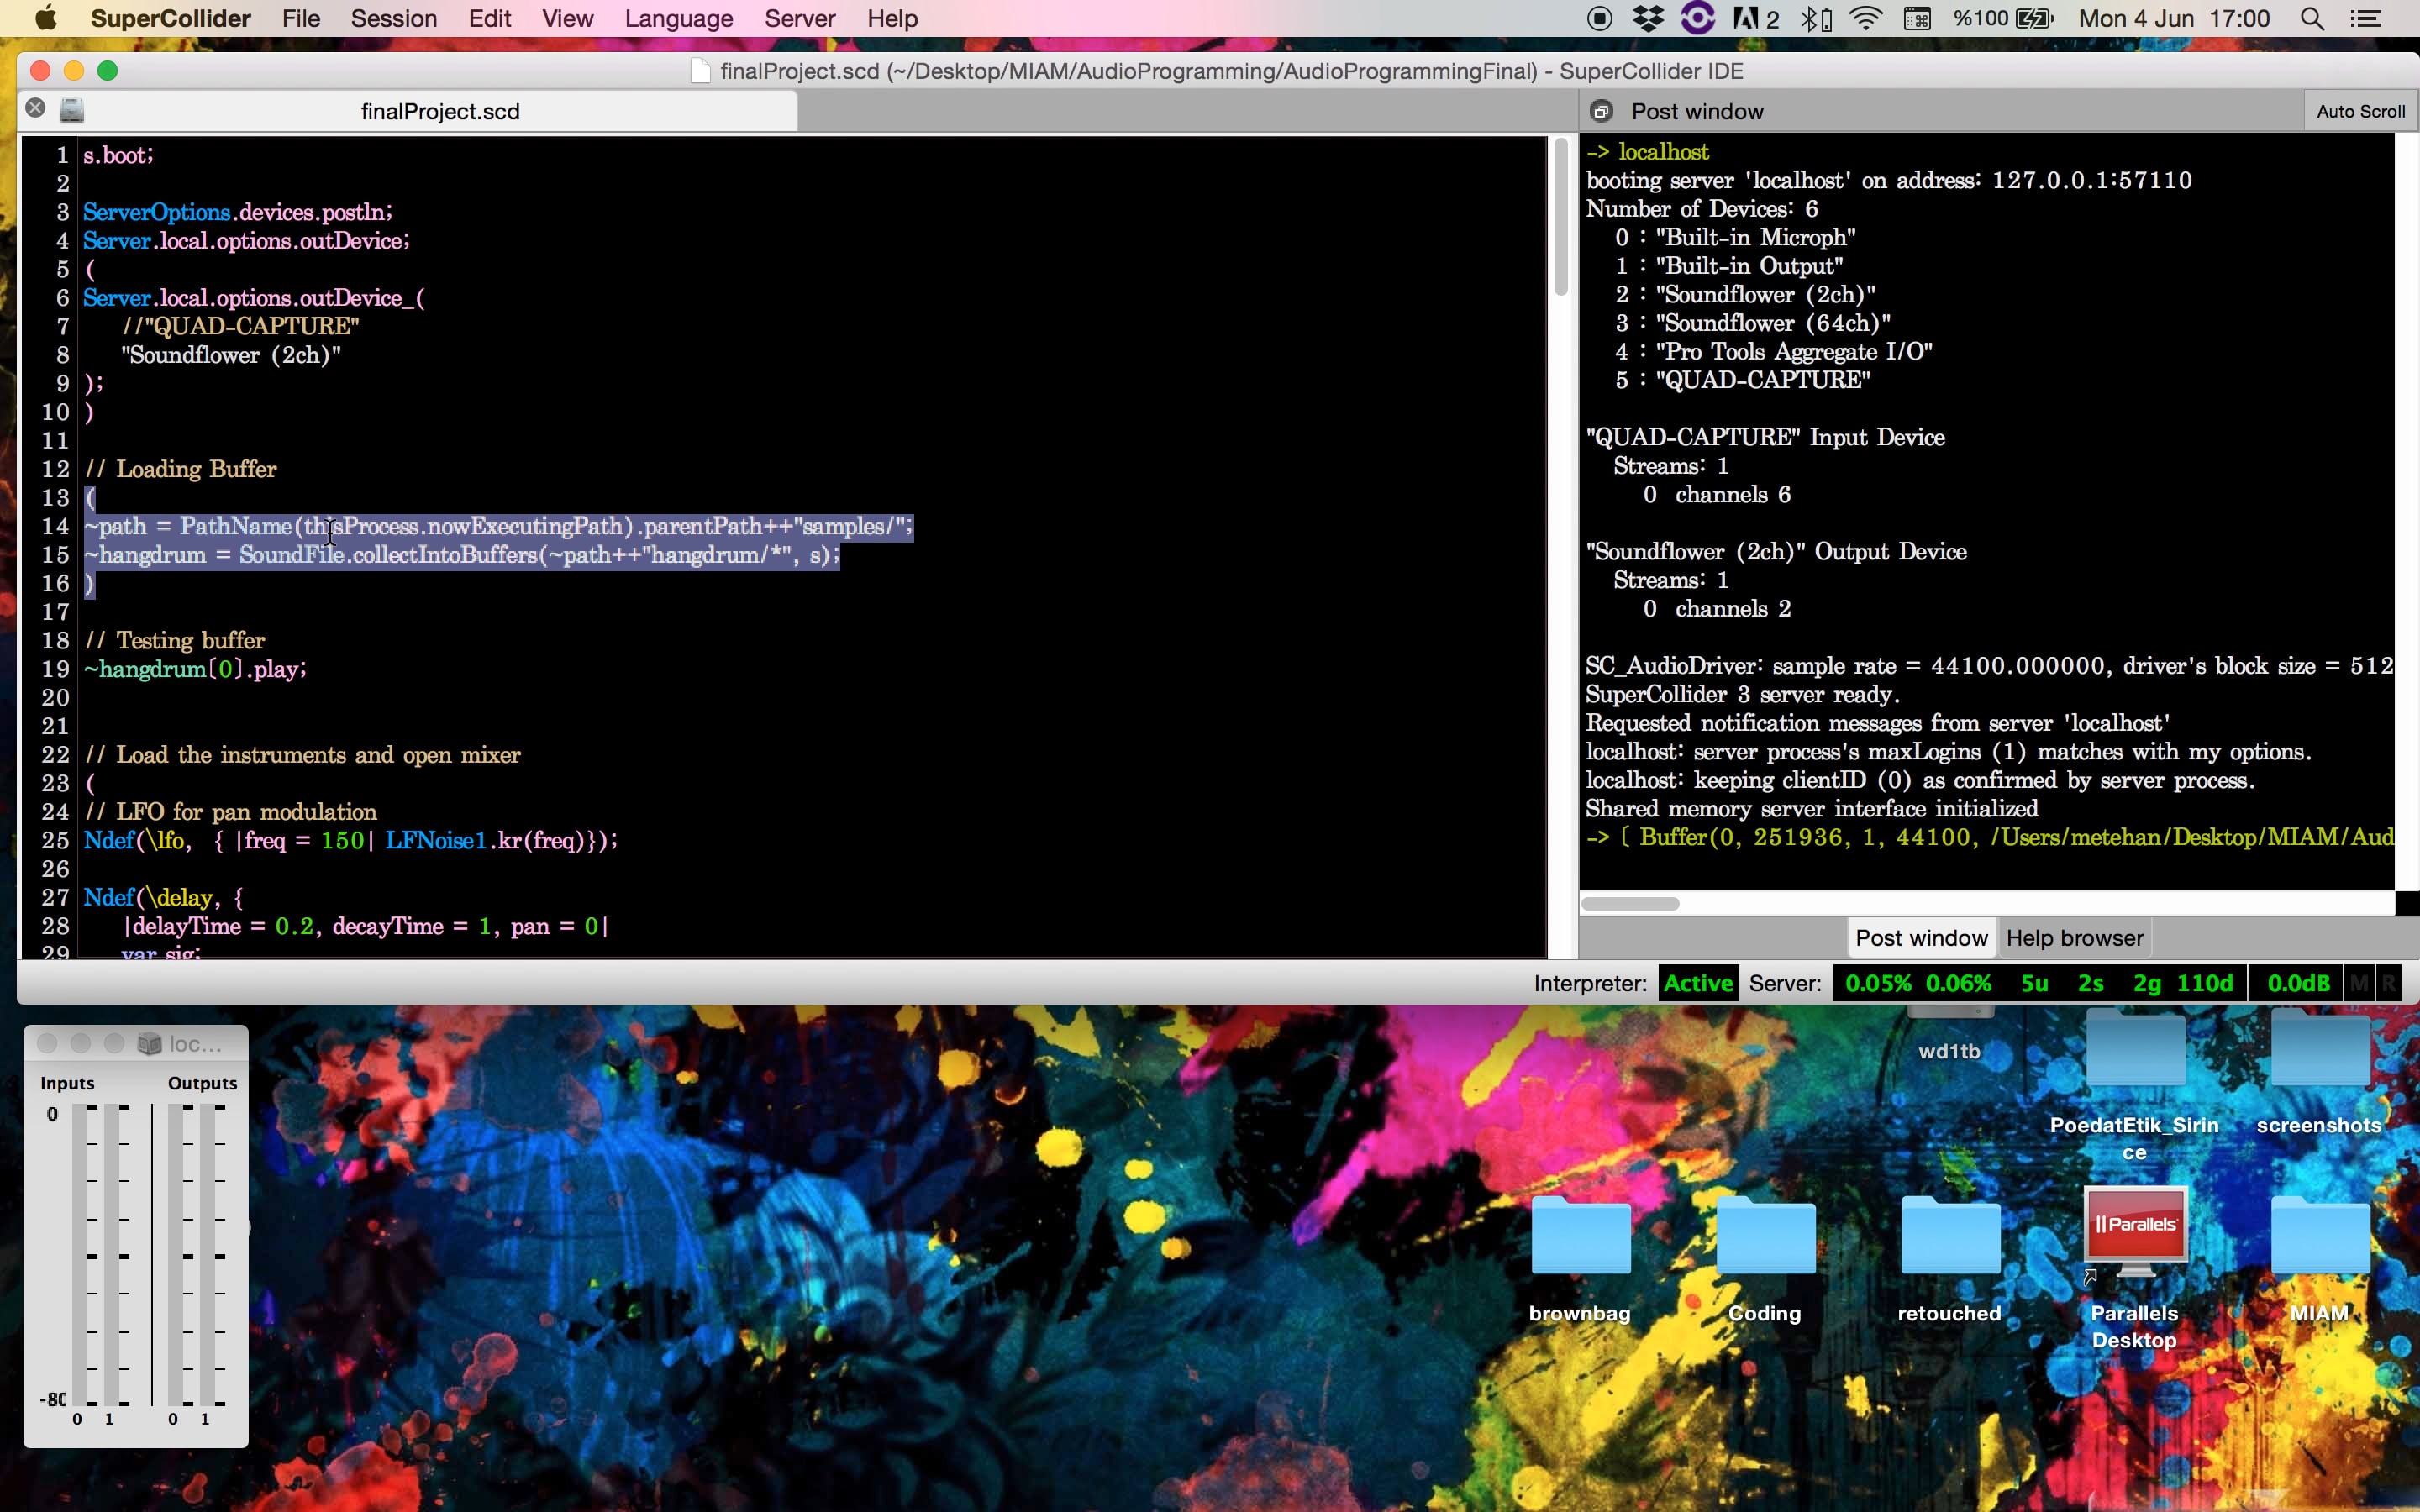
Task: Open the brownbag desktop folder
Action: 1580,1236
